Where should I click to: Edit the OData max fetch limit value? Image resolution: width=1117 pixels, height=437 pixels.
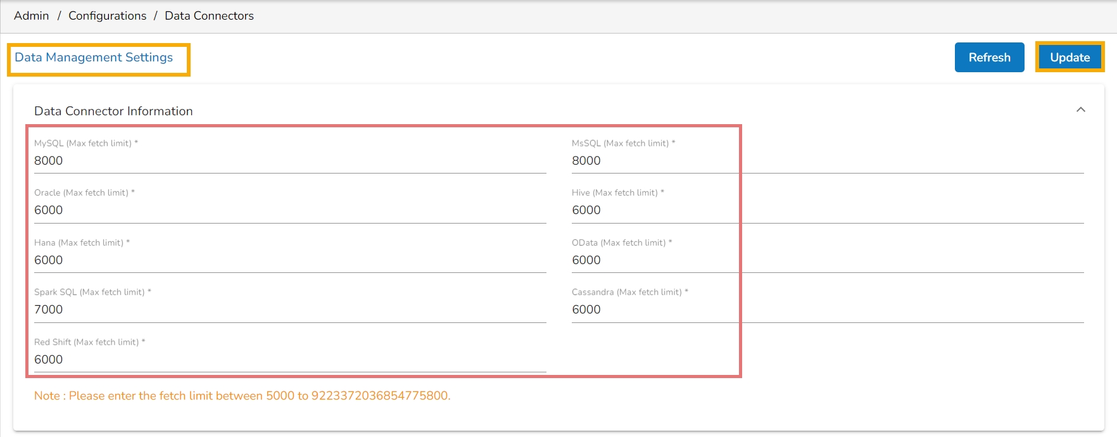tap(827, 260)
